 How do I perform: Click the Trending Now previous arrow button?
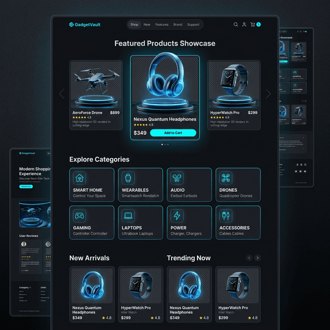pos(249,258)
